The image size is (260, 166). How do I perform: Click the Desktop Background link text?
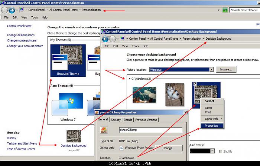(74, 146)
